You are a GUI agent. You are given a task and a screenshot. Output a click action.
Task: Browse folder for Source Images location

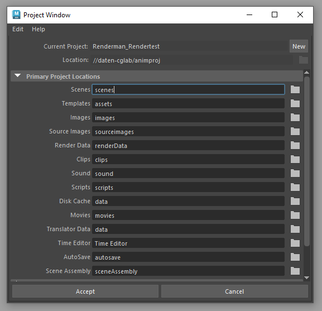coord(295,131)
